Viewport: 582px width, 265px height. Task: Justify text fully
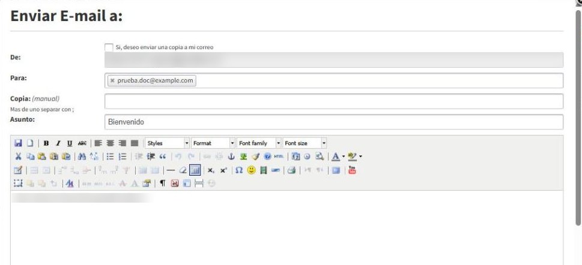135,143
